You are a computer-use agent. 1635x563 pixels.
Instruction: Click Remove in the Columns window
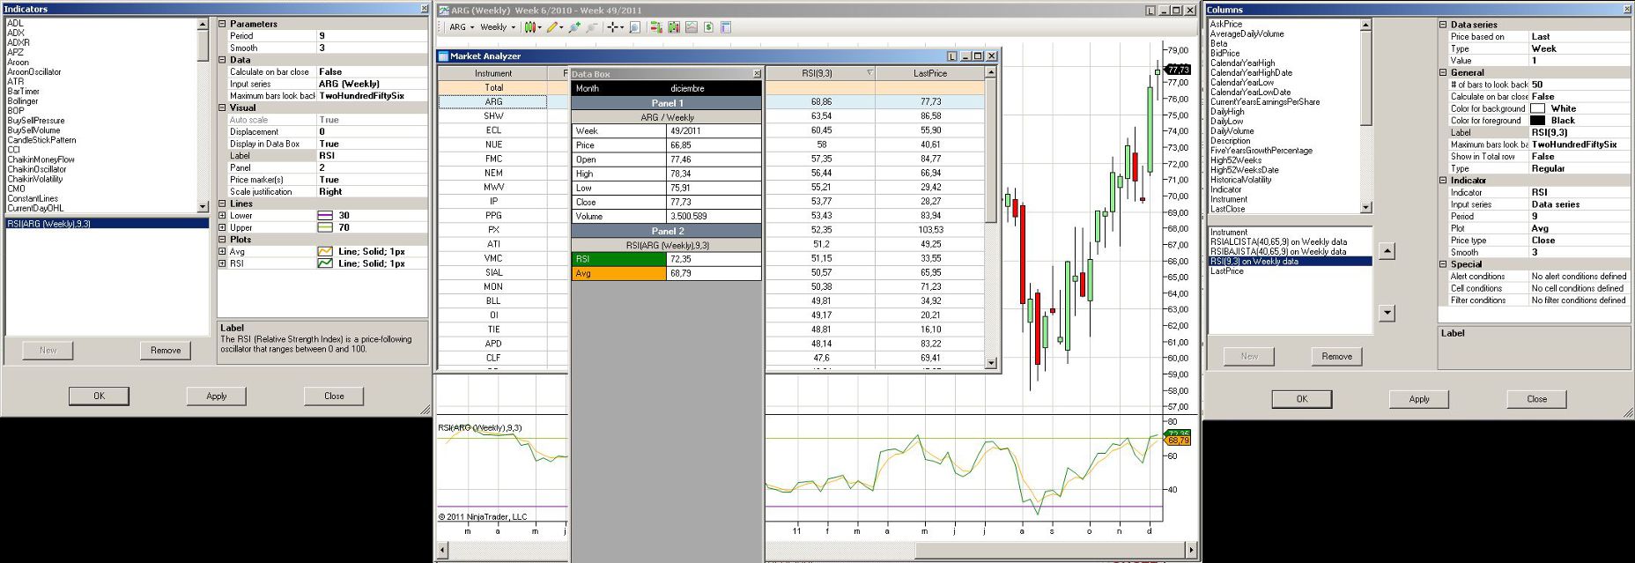1336,357
